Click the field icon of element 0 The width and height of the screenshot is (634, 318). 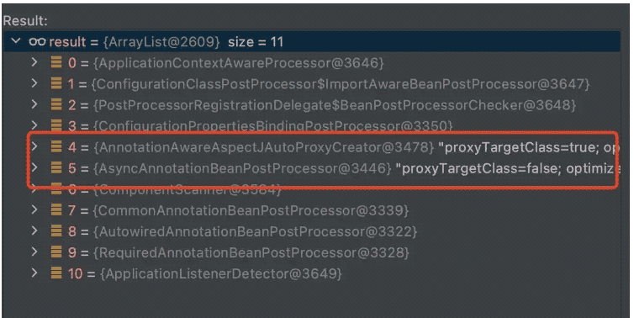coord(56,62)
